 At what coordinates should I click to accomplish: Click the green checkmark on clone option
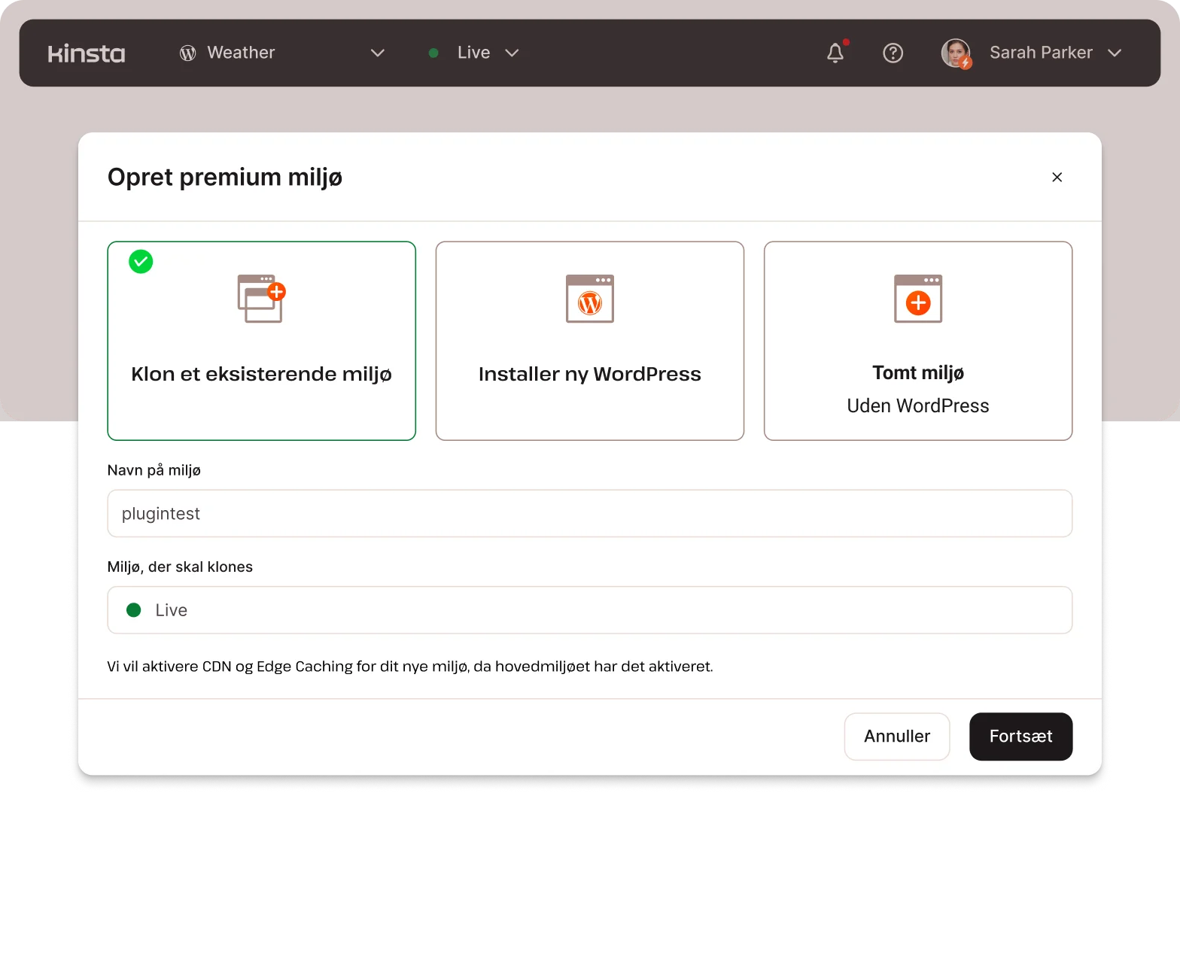pos(141,262)
